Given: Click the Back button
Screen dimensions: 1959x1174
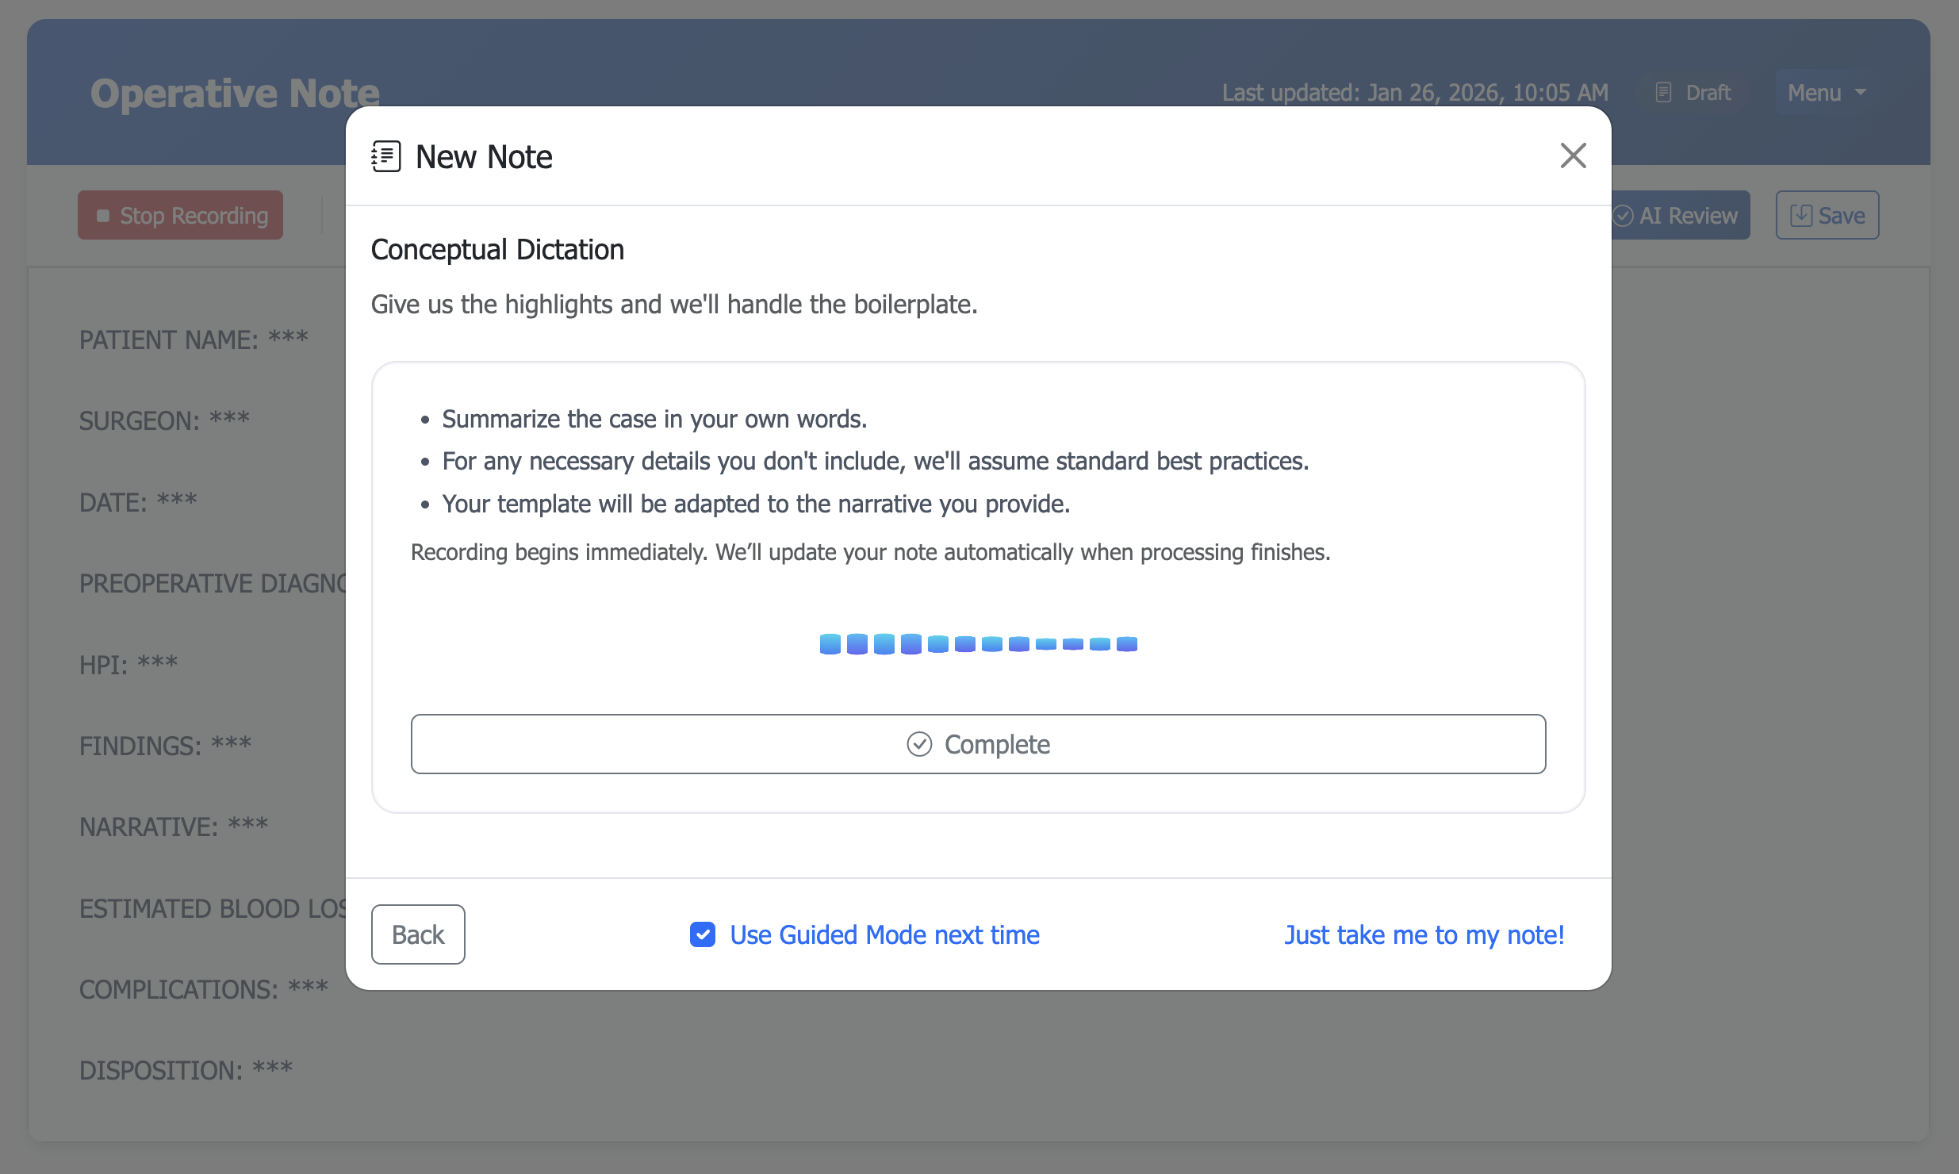Looking at the screenshot, I should (x=418, y=934).
